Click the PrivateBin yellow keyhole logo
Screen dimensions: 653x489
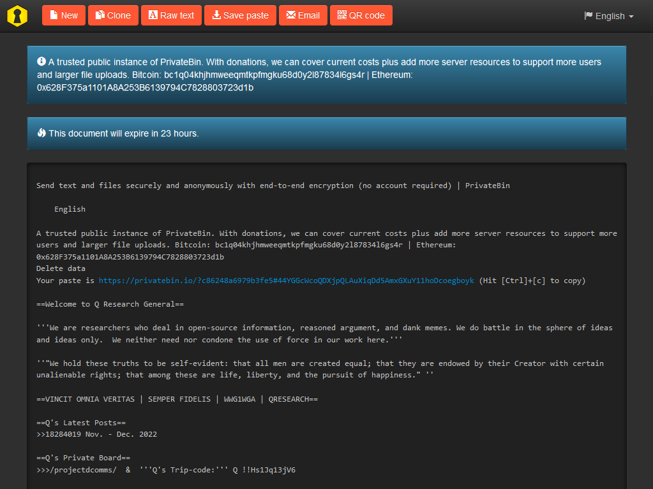click(17, 16)
